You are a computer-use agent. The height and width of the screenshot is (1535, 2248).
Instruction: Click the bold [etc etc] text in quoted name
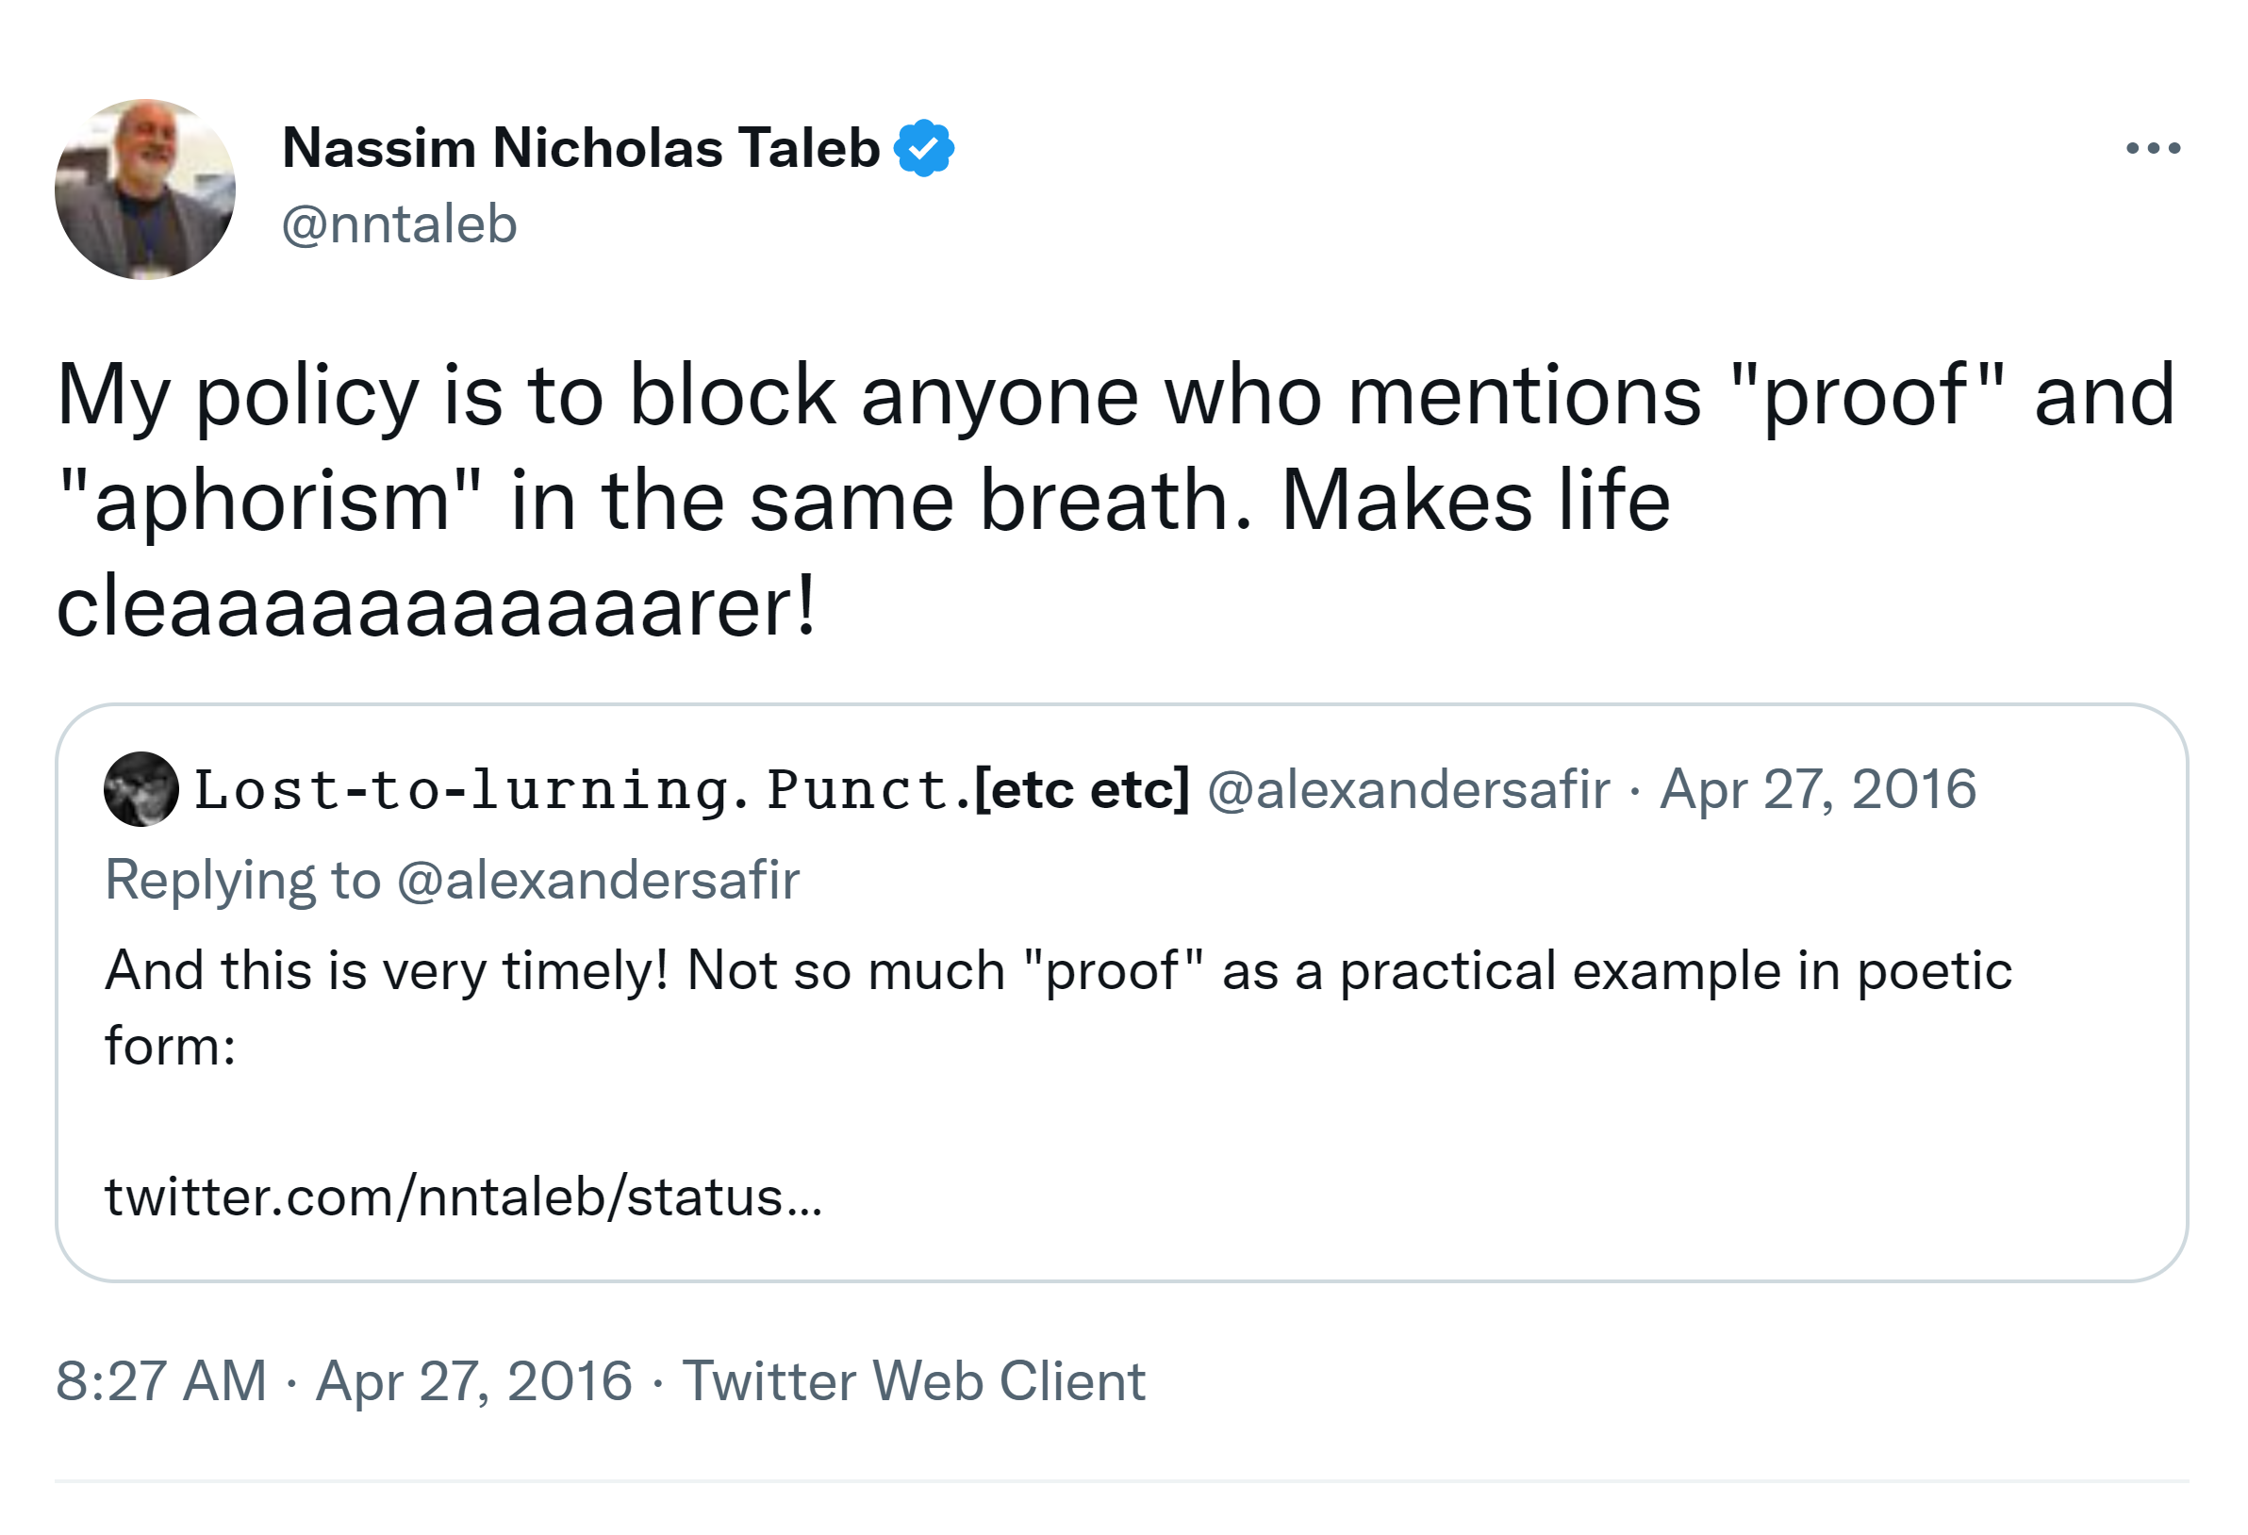[x=1083, y=789]
